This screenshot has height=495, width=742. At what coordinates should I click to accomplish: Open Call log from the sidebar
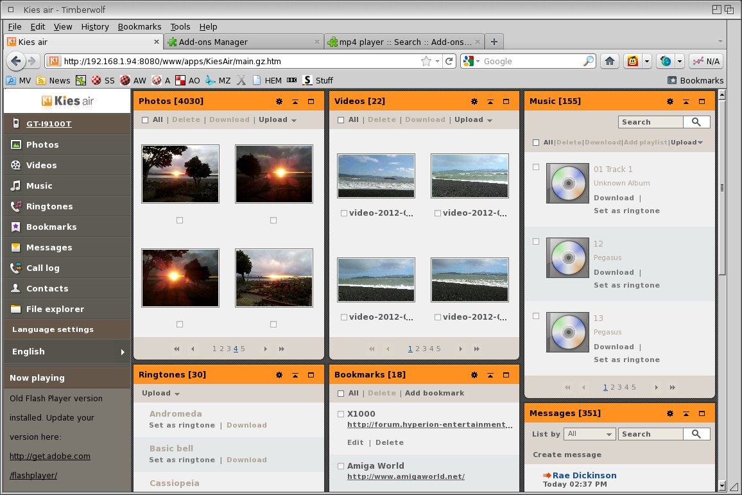[x=42, y=268]
